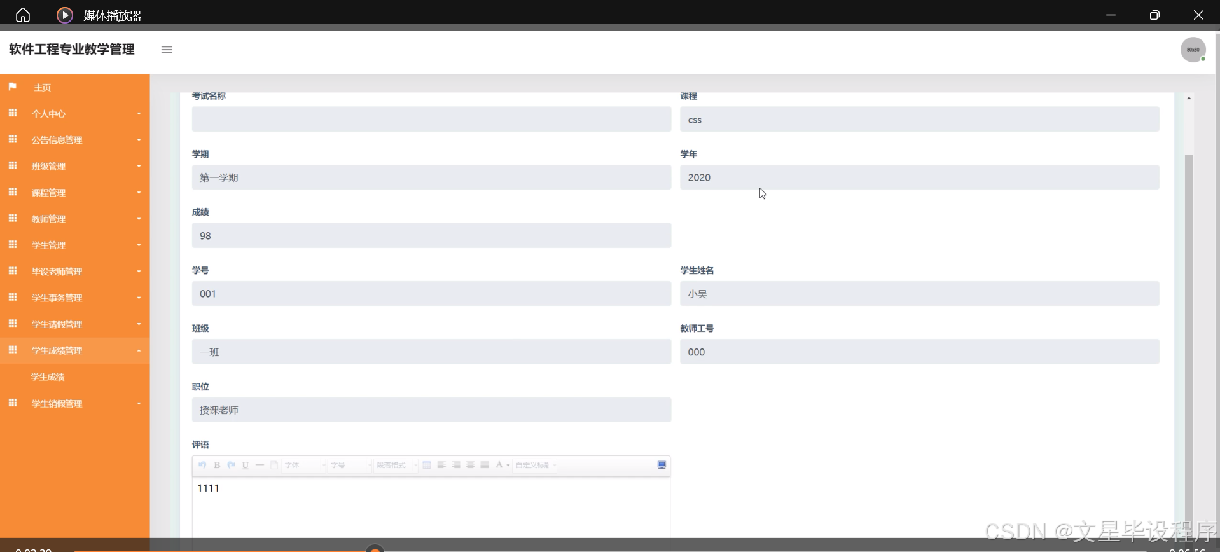Open the 段落格式 paragraph format dropdown
The width and height of the screenshot is (1220, 552).
[x=396, y=465]
